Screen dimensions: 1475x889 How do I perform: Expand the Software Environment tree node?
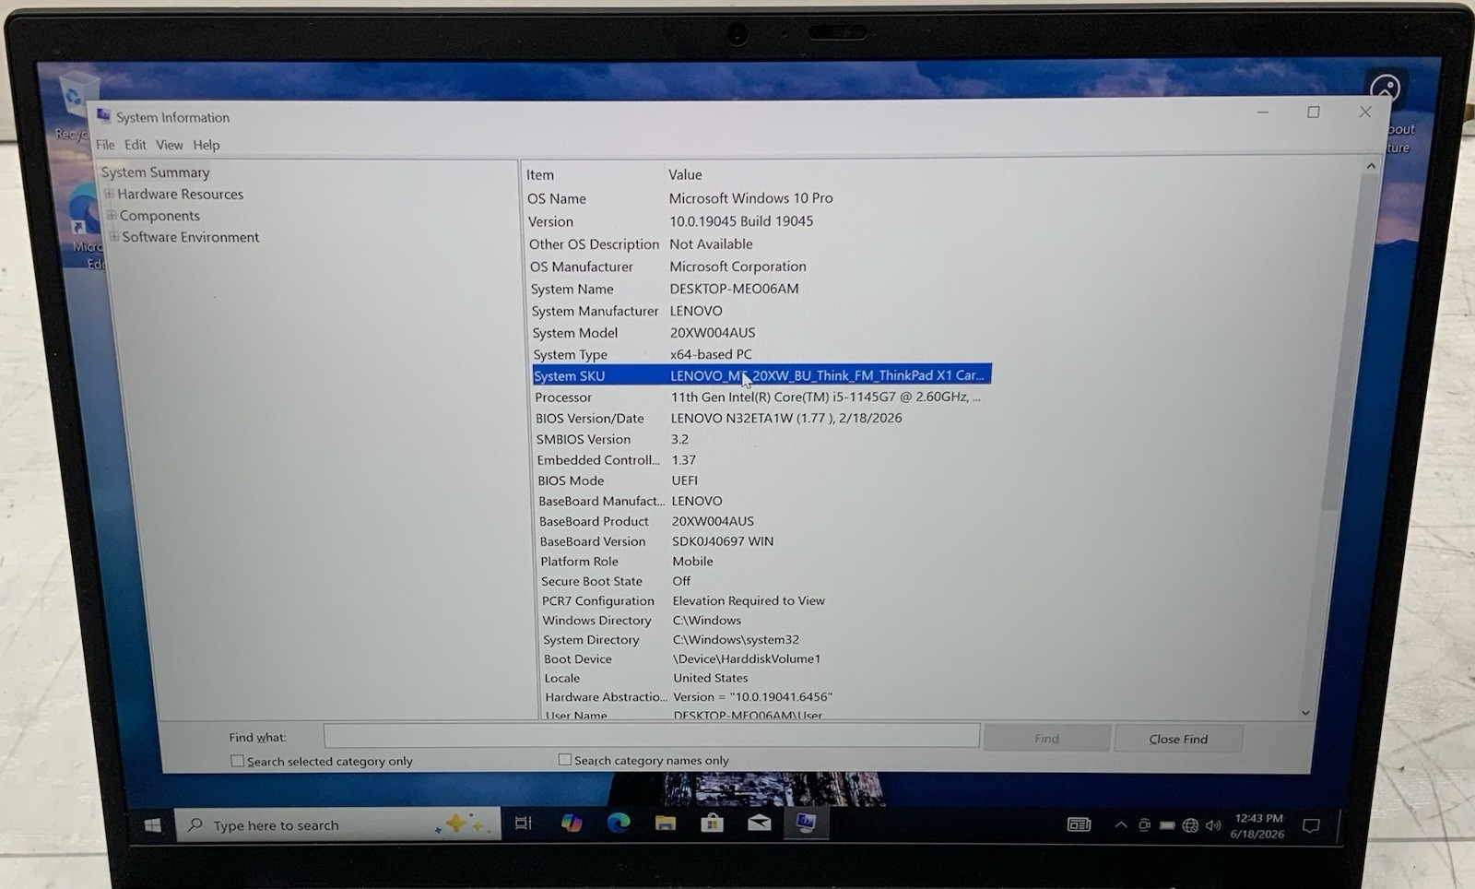[114, 237]
